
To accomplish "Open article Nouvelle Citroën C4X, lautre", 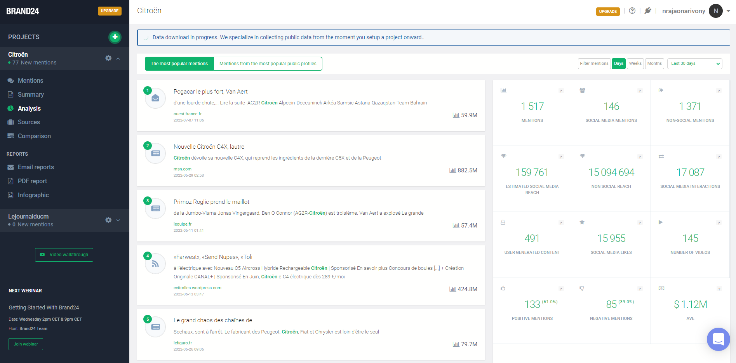I will [x=209, y=147].
